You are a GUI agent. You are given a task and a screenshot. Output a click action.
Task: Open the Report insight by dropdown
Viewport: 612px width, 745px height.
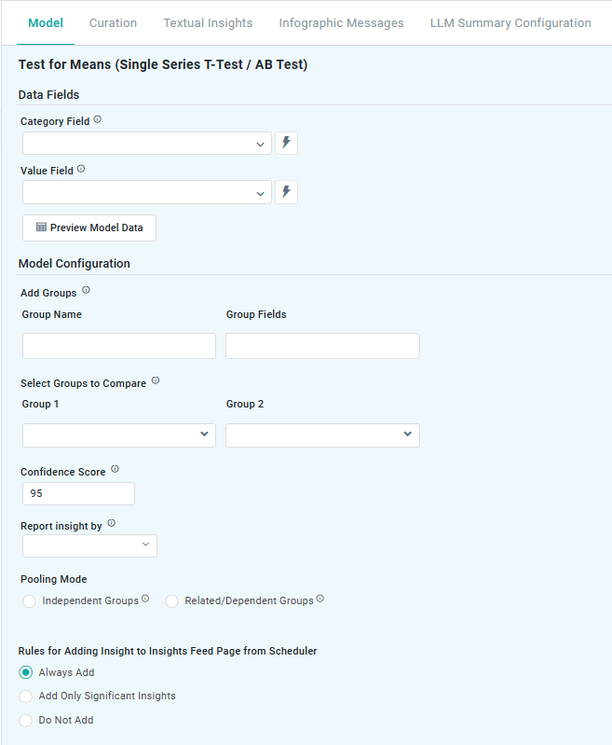tap(89, 545)
